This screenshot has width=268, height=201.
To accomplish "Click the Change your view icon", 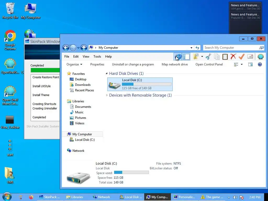I will pyautogui.click(x=236, y=64).
